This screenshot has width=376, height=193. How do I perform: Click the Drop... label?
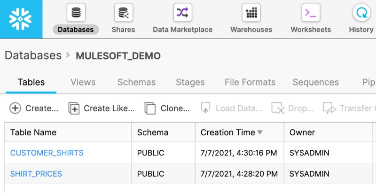pos(301,108)
